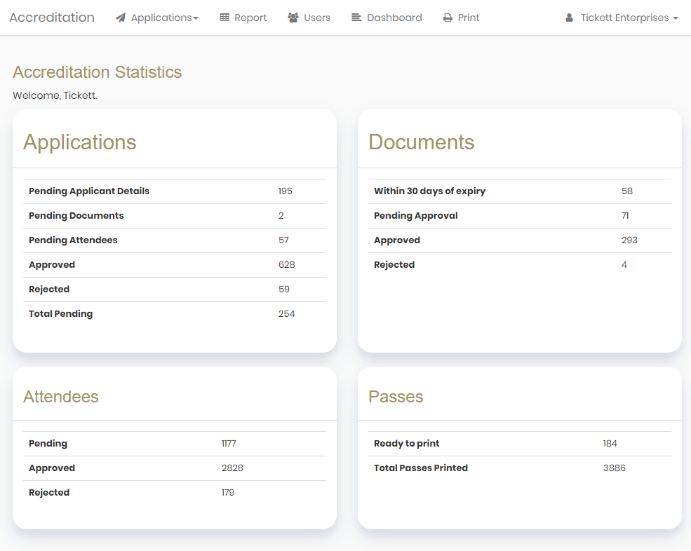Click the Applications card heading
The height and width of the screenshot is (551, 691).
(80, 142)
